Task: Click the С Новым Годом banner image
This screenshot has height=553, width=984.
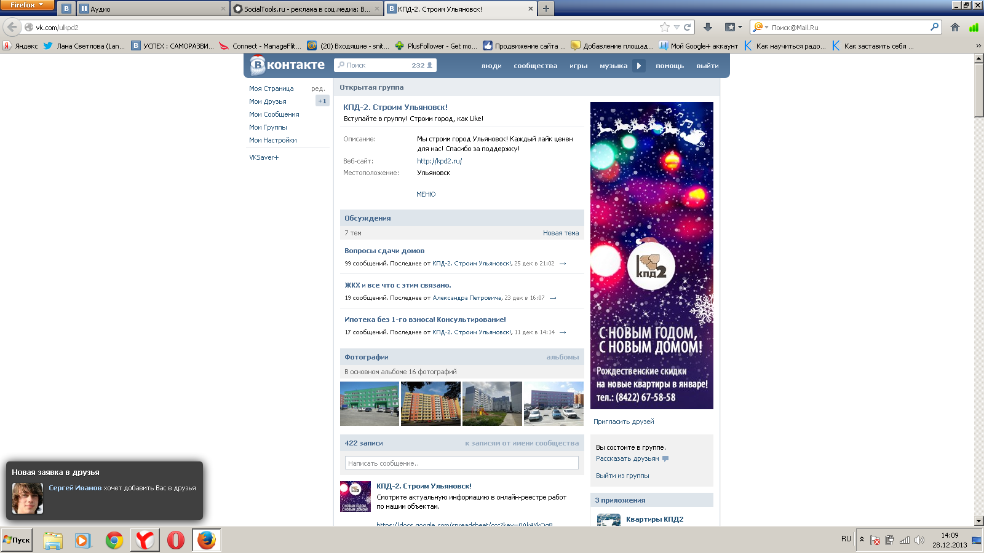Action: click(x=652, y=256)
